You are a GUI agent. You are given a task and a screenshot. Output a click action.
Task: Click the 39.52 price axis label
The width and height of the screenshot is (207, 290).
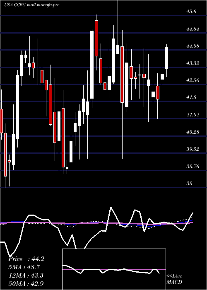click(193, 149)
